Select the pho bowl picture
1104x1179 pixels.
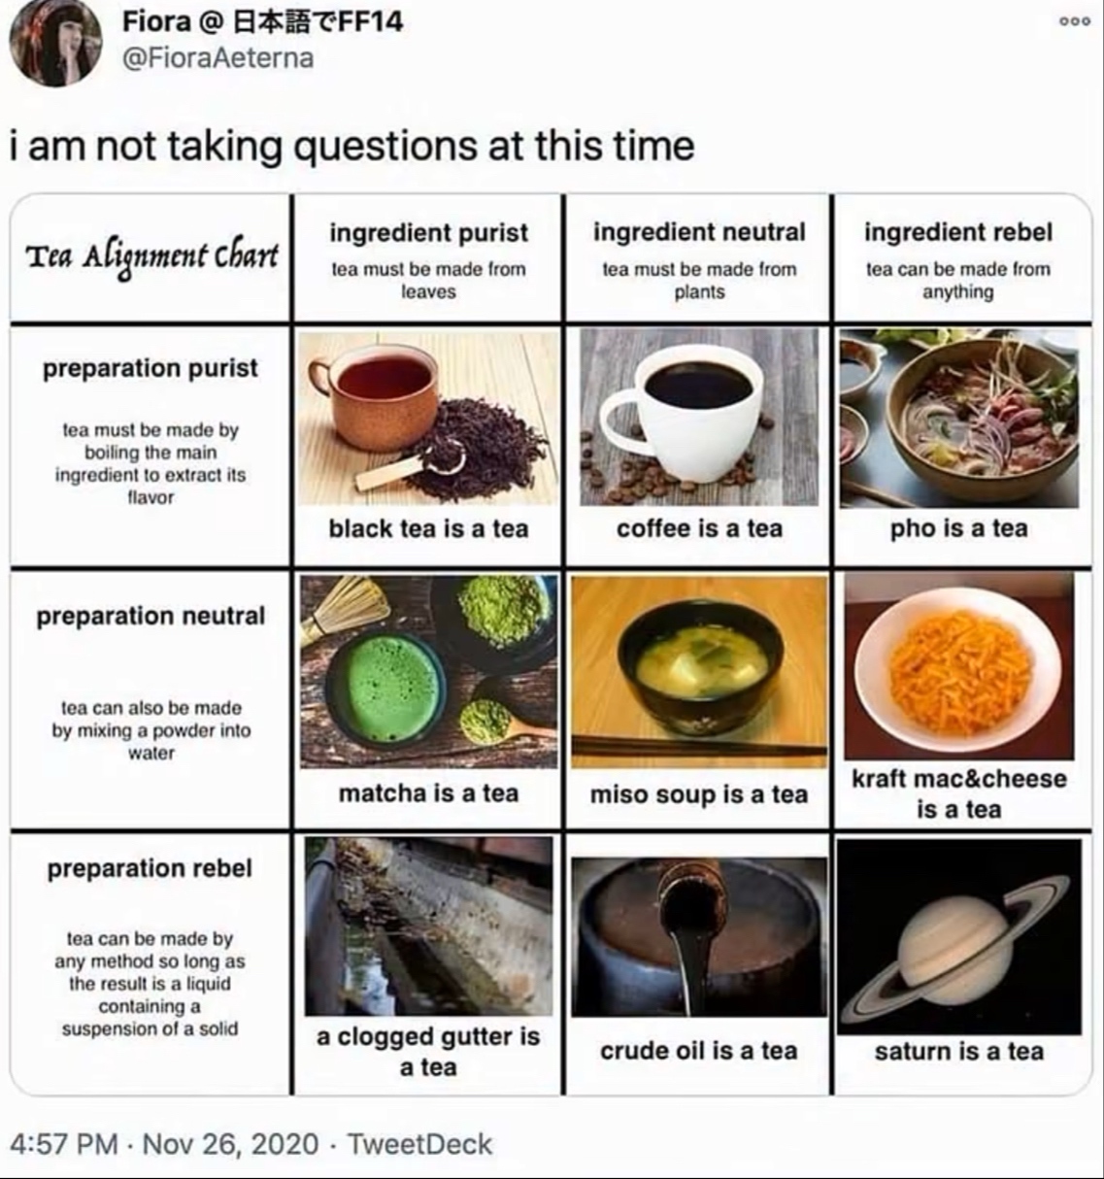point(959,418)
